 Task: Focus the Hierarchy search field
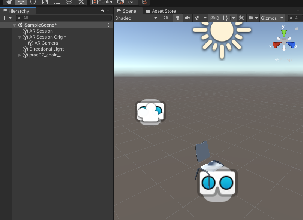click(64, 18)
